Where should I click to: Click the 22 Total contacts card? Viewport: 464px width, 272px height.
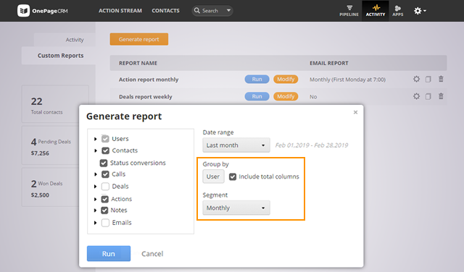(55, 104)
